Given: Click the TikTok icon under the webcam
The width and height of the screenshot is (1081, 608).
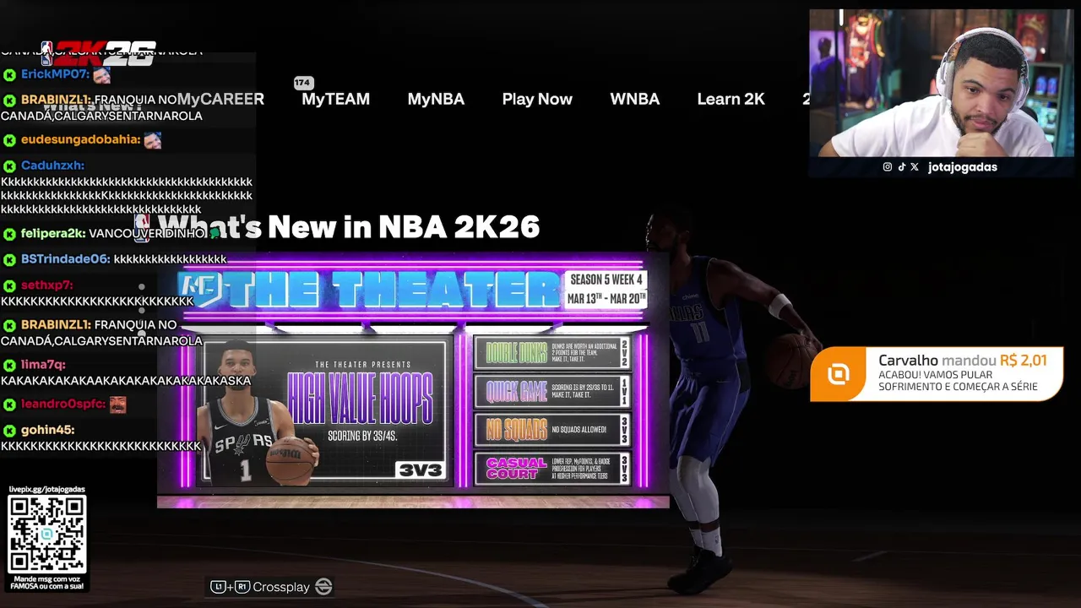Looking at the screenshot, I should point(901,167).
